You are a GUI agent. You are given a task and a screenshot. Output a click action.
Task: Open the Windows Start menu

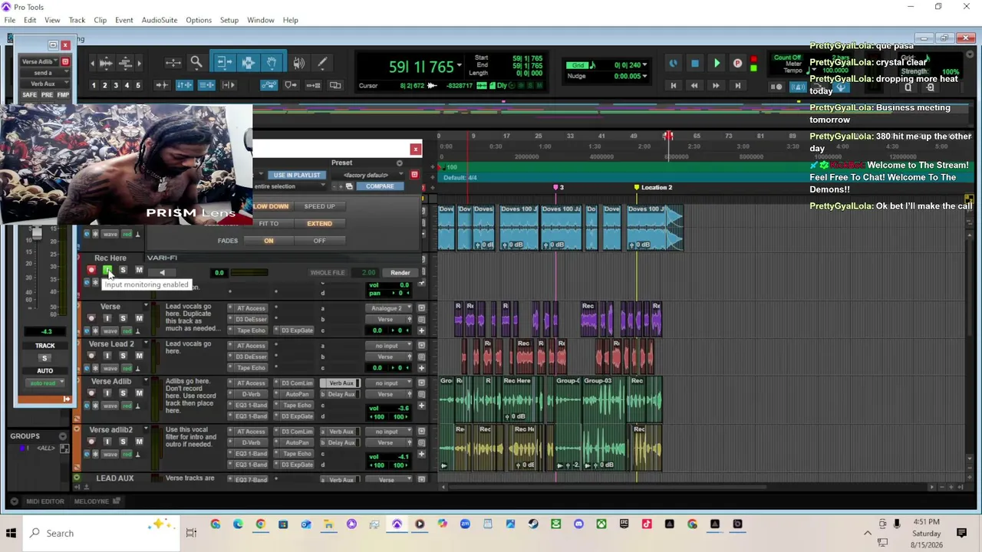(12, 533)
